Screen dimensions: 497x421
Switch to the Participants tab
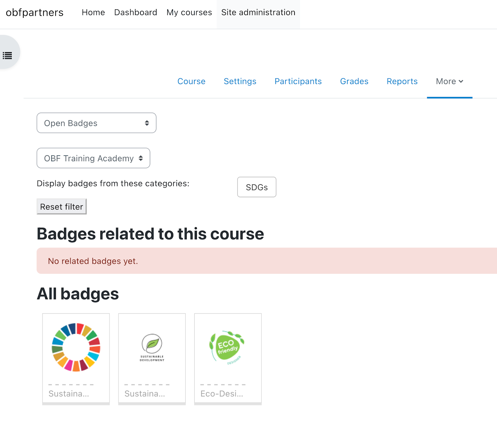(298, 81)
